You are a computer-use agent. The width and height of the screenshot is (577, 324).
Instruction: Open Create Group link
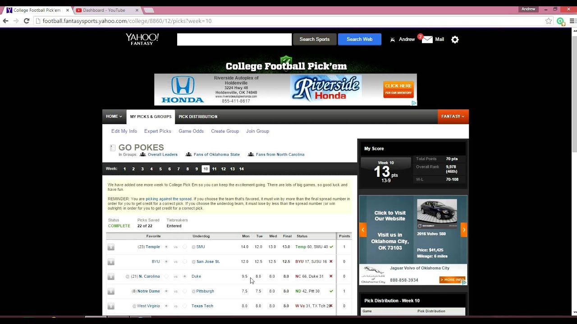click(225, 131)
